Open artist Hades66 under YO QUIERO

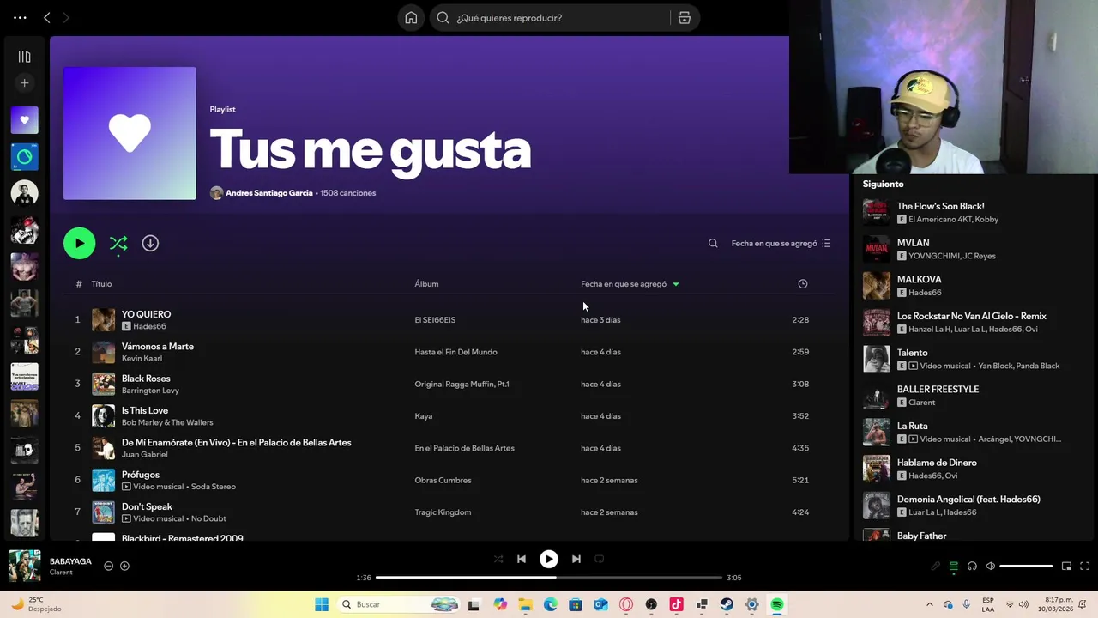(149, 327)
